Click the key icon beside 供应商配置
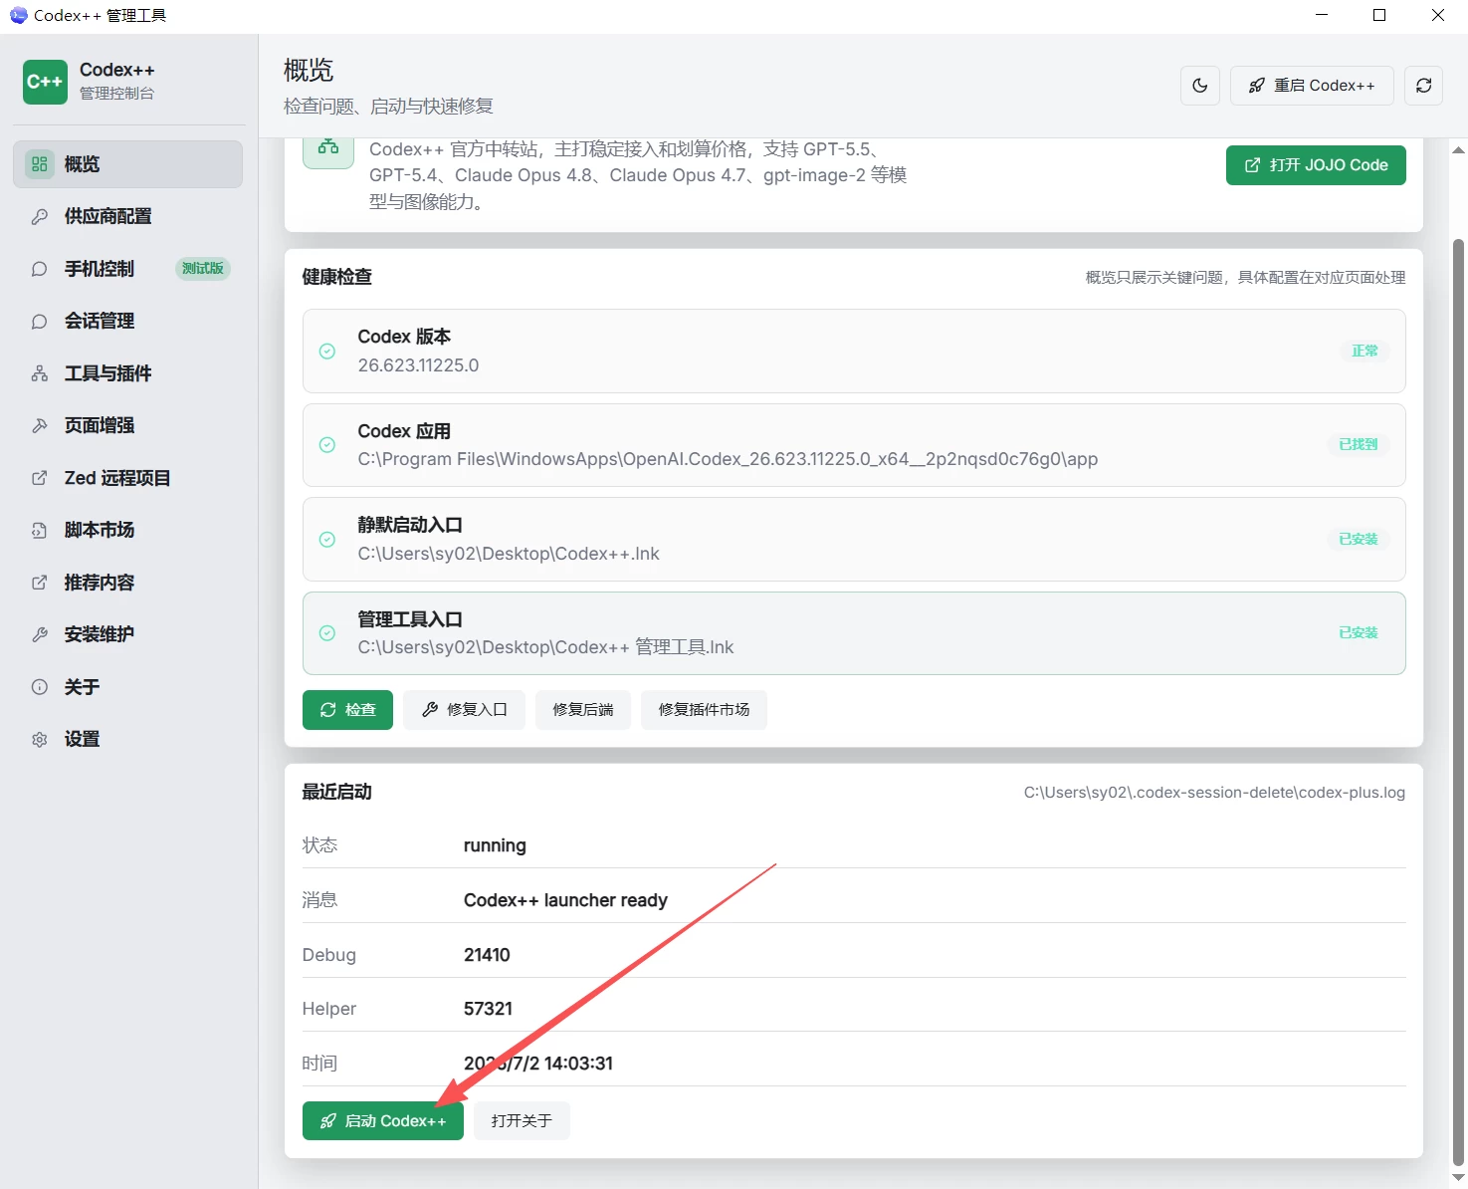This screenshot has width=1468, height=1189. (40, 216)
